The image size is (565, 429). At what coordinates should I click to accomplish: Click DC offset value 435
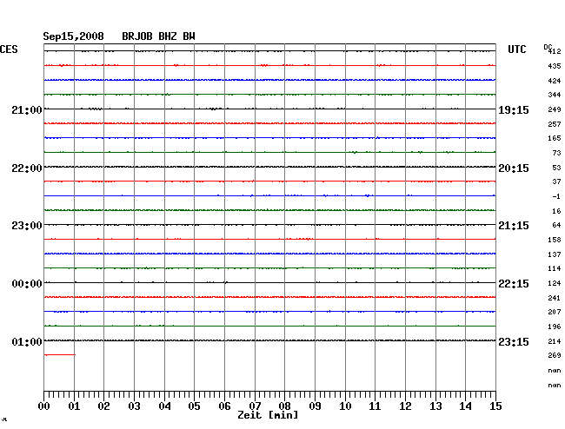coord(555,66)
